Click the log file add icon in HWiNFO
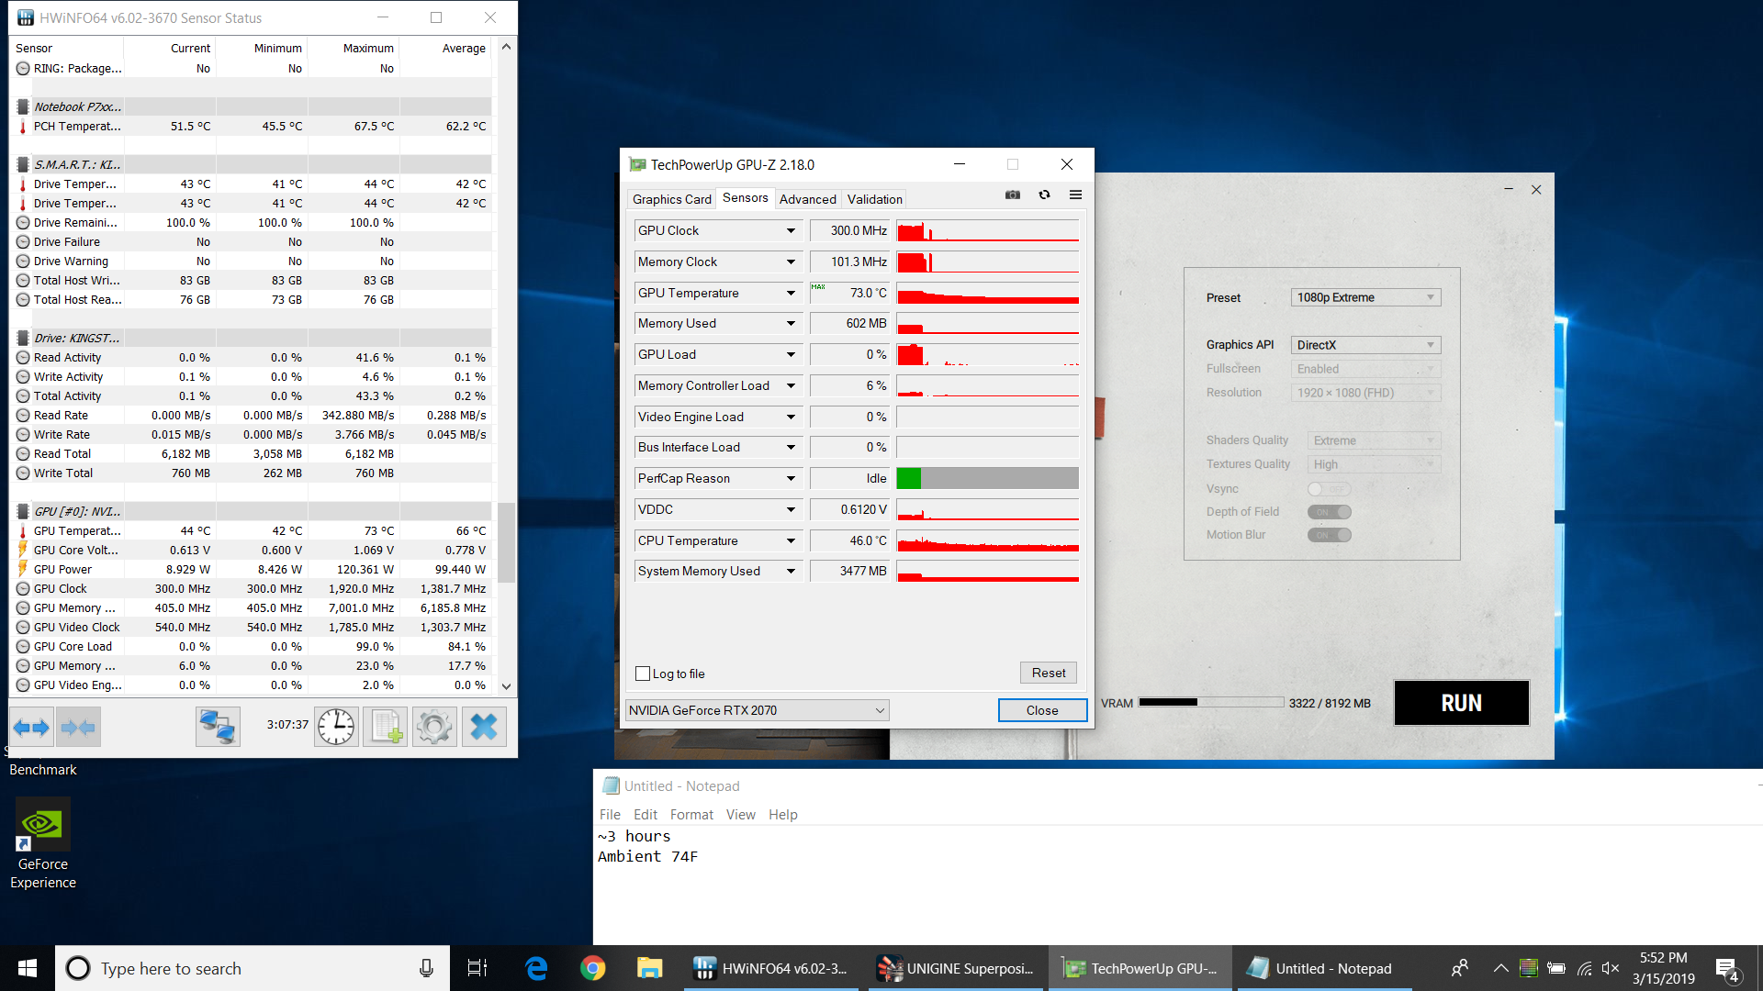Image resolution: width=1763 pixels, height=991 pixels. 386,728
